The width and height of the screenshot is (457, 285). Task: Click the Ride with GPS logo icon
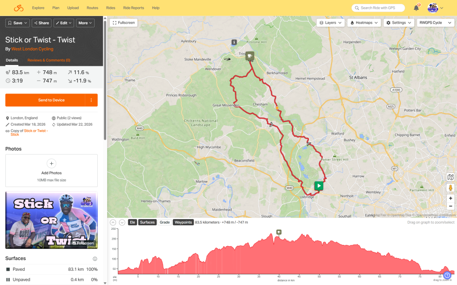pyautogui.click(x=18, y=8)
